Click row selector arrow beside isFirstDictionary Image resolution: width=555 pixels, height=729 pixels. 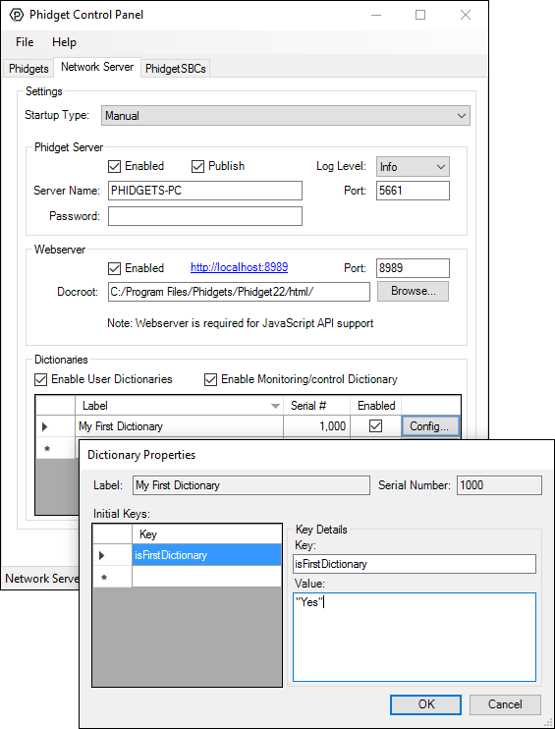point(102,555)
